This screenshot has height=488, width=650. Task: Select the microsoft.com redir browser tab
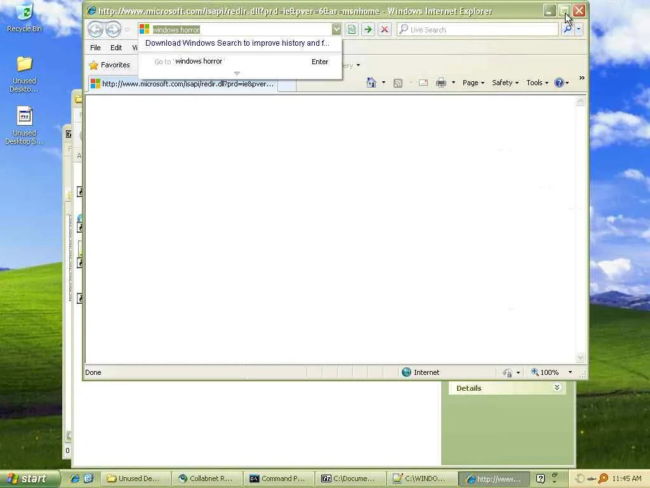click(182, 84)
